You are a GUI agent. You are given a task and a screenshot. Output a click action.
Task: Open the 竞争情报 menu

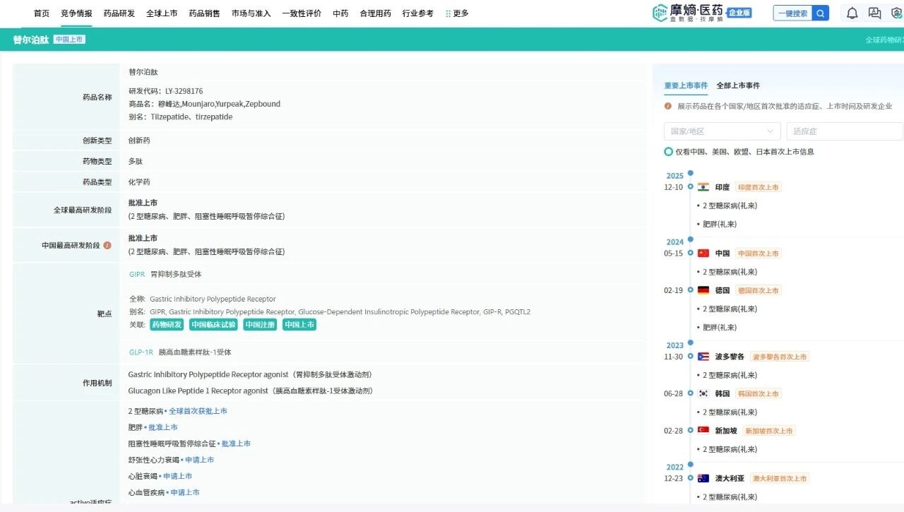(x=76, y=13)
